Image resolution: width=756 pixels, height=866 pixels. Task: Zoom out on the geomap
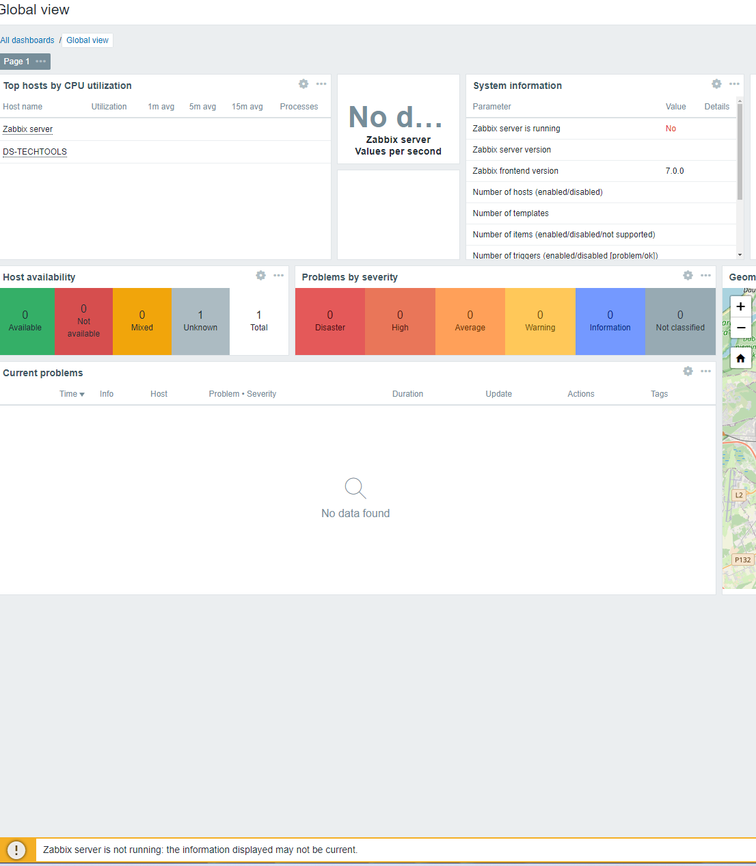pos(740,328)
